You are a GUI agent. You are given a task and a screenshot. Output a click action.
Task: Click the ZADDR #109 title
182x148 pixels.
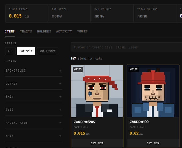[x=139, y=122]
